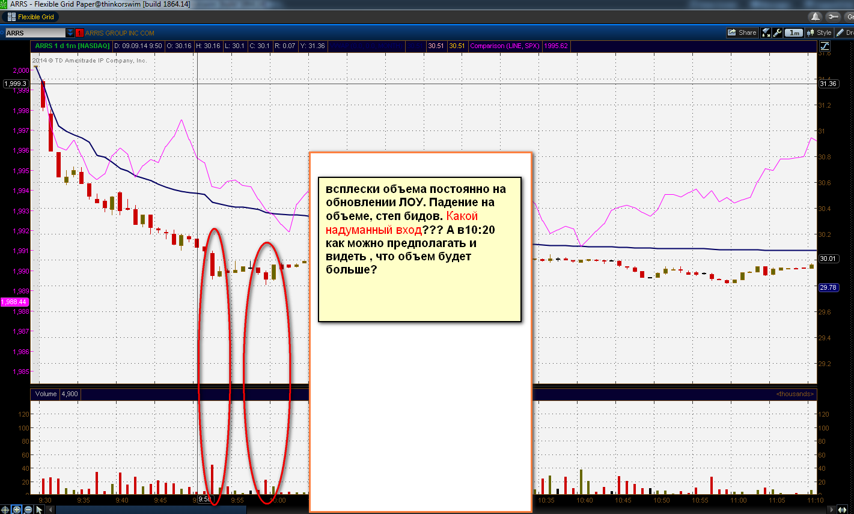This screenshot has height=514, width=854.
Task: Open chart settings wrench icon
Action: pyautogui.click(x=776, y=33)
